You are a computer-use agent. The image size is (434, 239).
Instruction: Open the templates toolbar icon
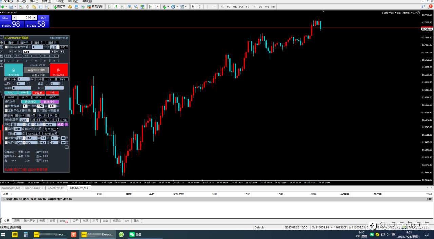click(x=182, y=7)
